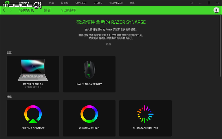Launch the Chroma Studio ring icon
The image size is (222, 139).
pyautogui.click(x=89, y=114)
